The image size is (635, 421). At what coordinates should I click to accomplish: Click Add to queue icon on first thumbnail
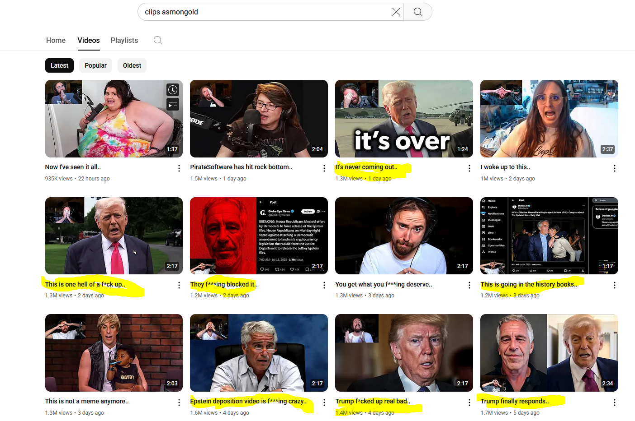[173, 105]
